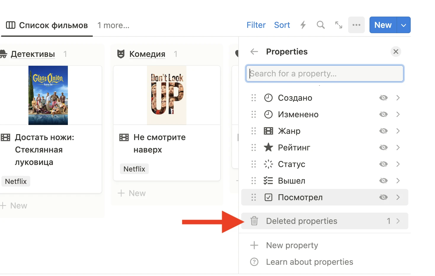The image size is (435, 276).
Task: Expand Создано property settings chevron
Action: (398, 98)
